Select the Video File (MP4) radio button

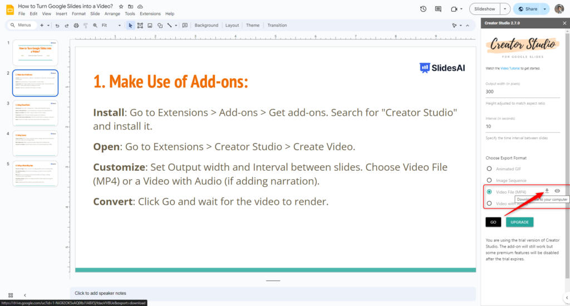coord(489,192)
